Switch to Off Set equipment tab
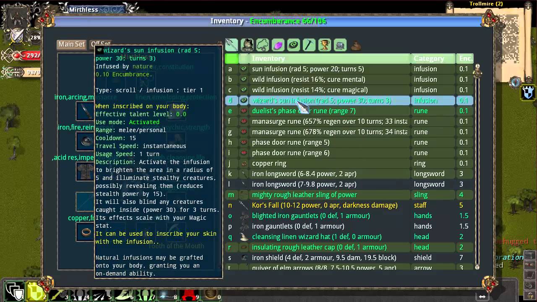The width and height of the screenshot is (537, 302). tap(101, 44)
